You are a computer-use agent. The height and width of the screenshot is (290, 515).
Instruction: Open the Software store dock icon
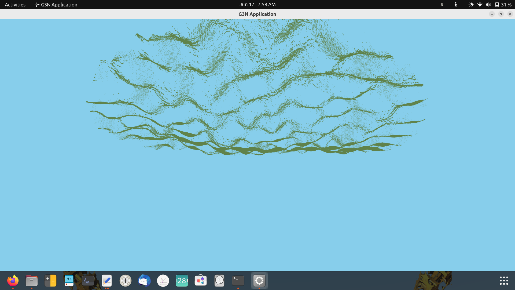201,281
